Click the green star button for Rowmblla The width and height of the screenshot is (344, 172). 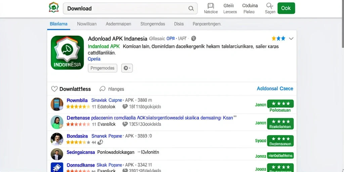click(x=280, y=103)
